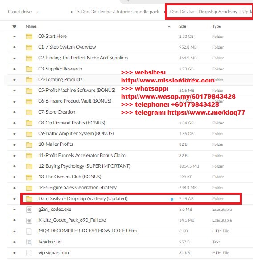This screenshot has height=264, width=253.
Task: Toggle favorite dot for 08-On Demand Profits row
Action: 14,123
